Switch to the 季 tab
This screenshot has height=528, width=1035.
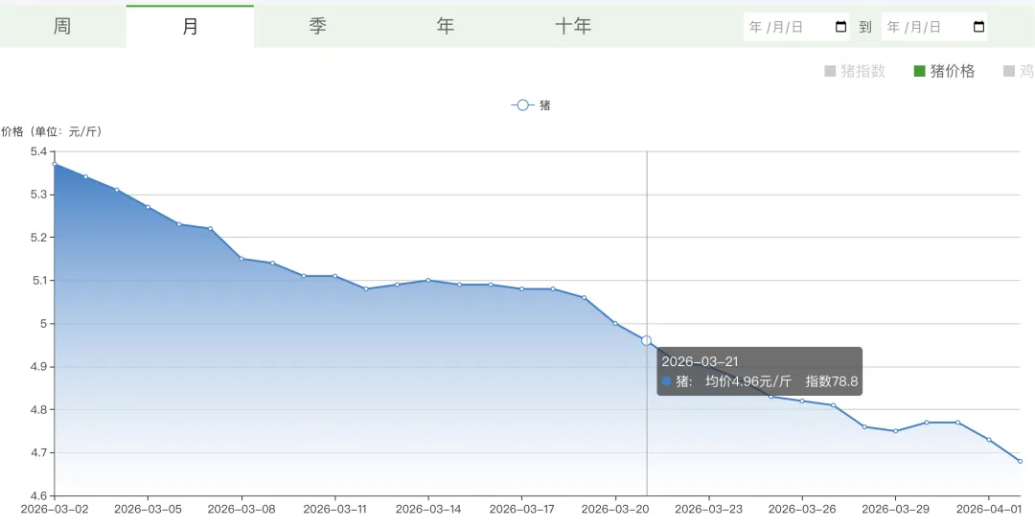click(x=318, y=27)
